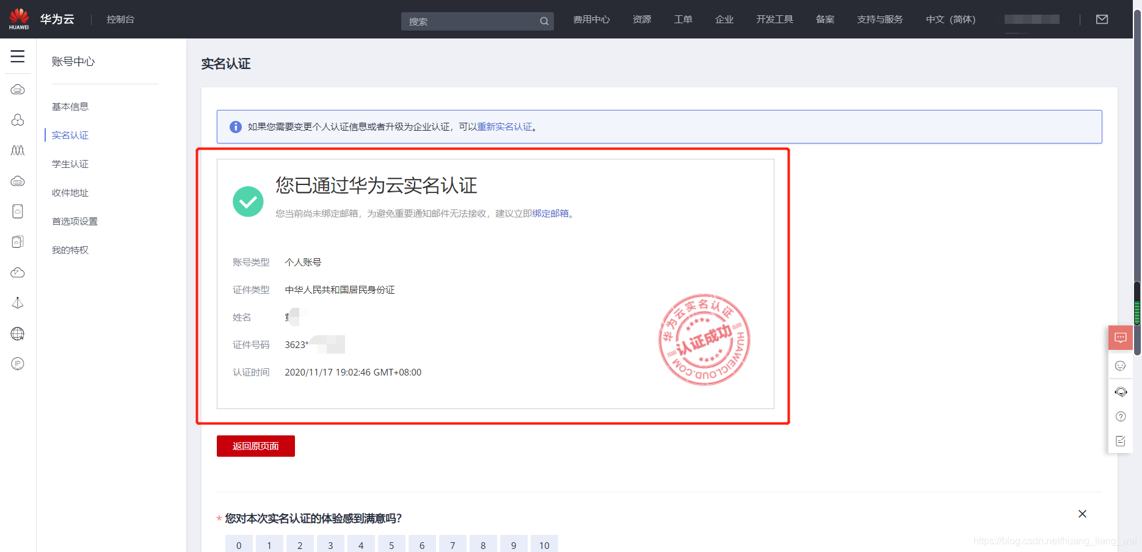Click the cloud with arrow sidebar icon

coord(18,272)
